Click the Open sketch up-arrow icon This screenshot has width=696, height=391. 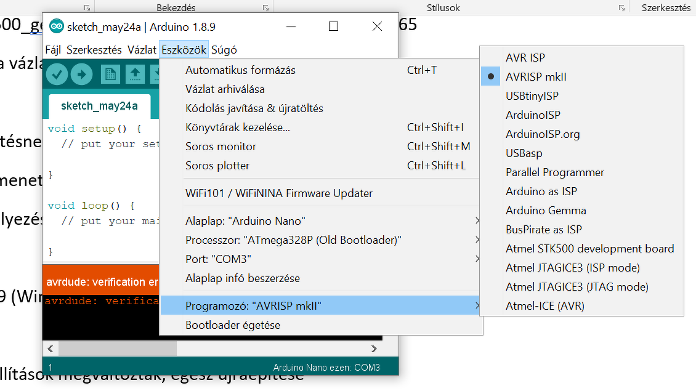135,74
